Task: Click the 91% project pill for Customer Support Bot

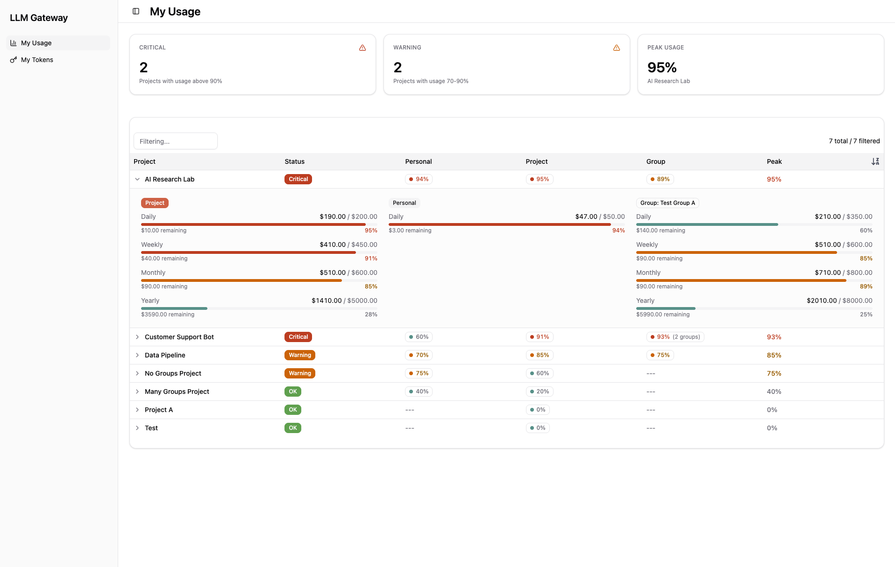Action: point(540,337)
